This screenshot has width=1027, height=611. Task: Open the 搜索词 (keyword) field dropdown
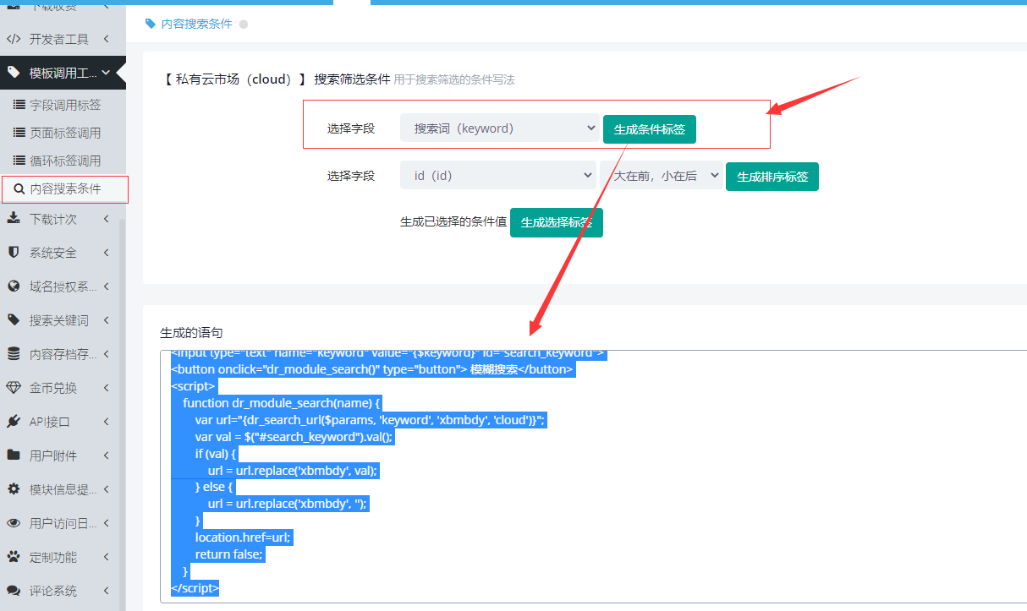[x=499, y=128]
